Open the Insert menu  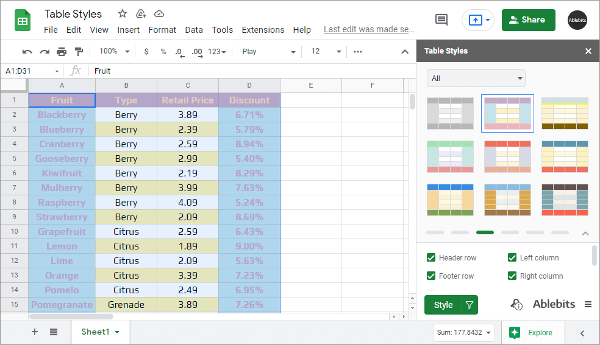click(x=128, y=30)
